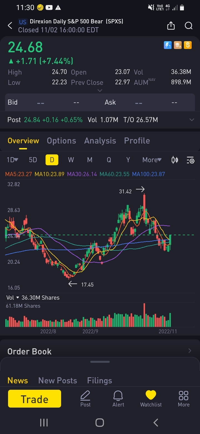The height and width of the screenshot is (434, 200).
Task: Tap the back arrow beside the stock title
Action: [x=10, y=26]
